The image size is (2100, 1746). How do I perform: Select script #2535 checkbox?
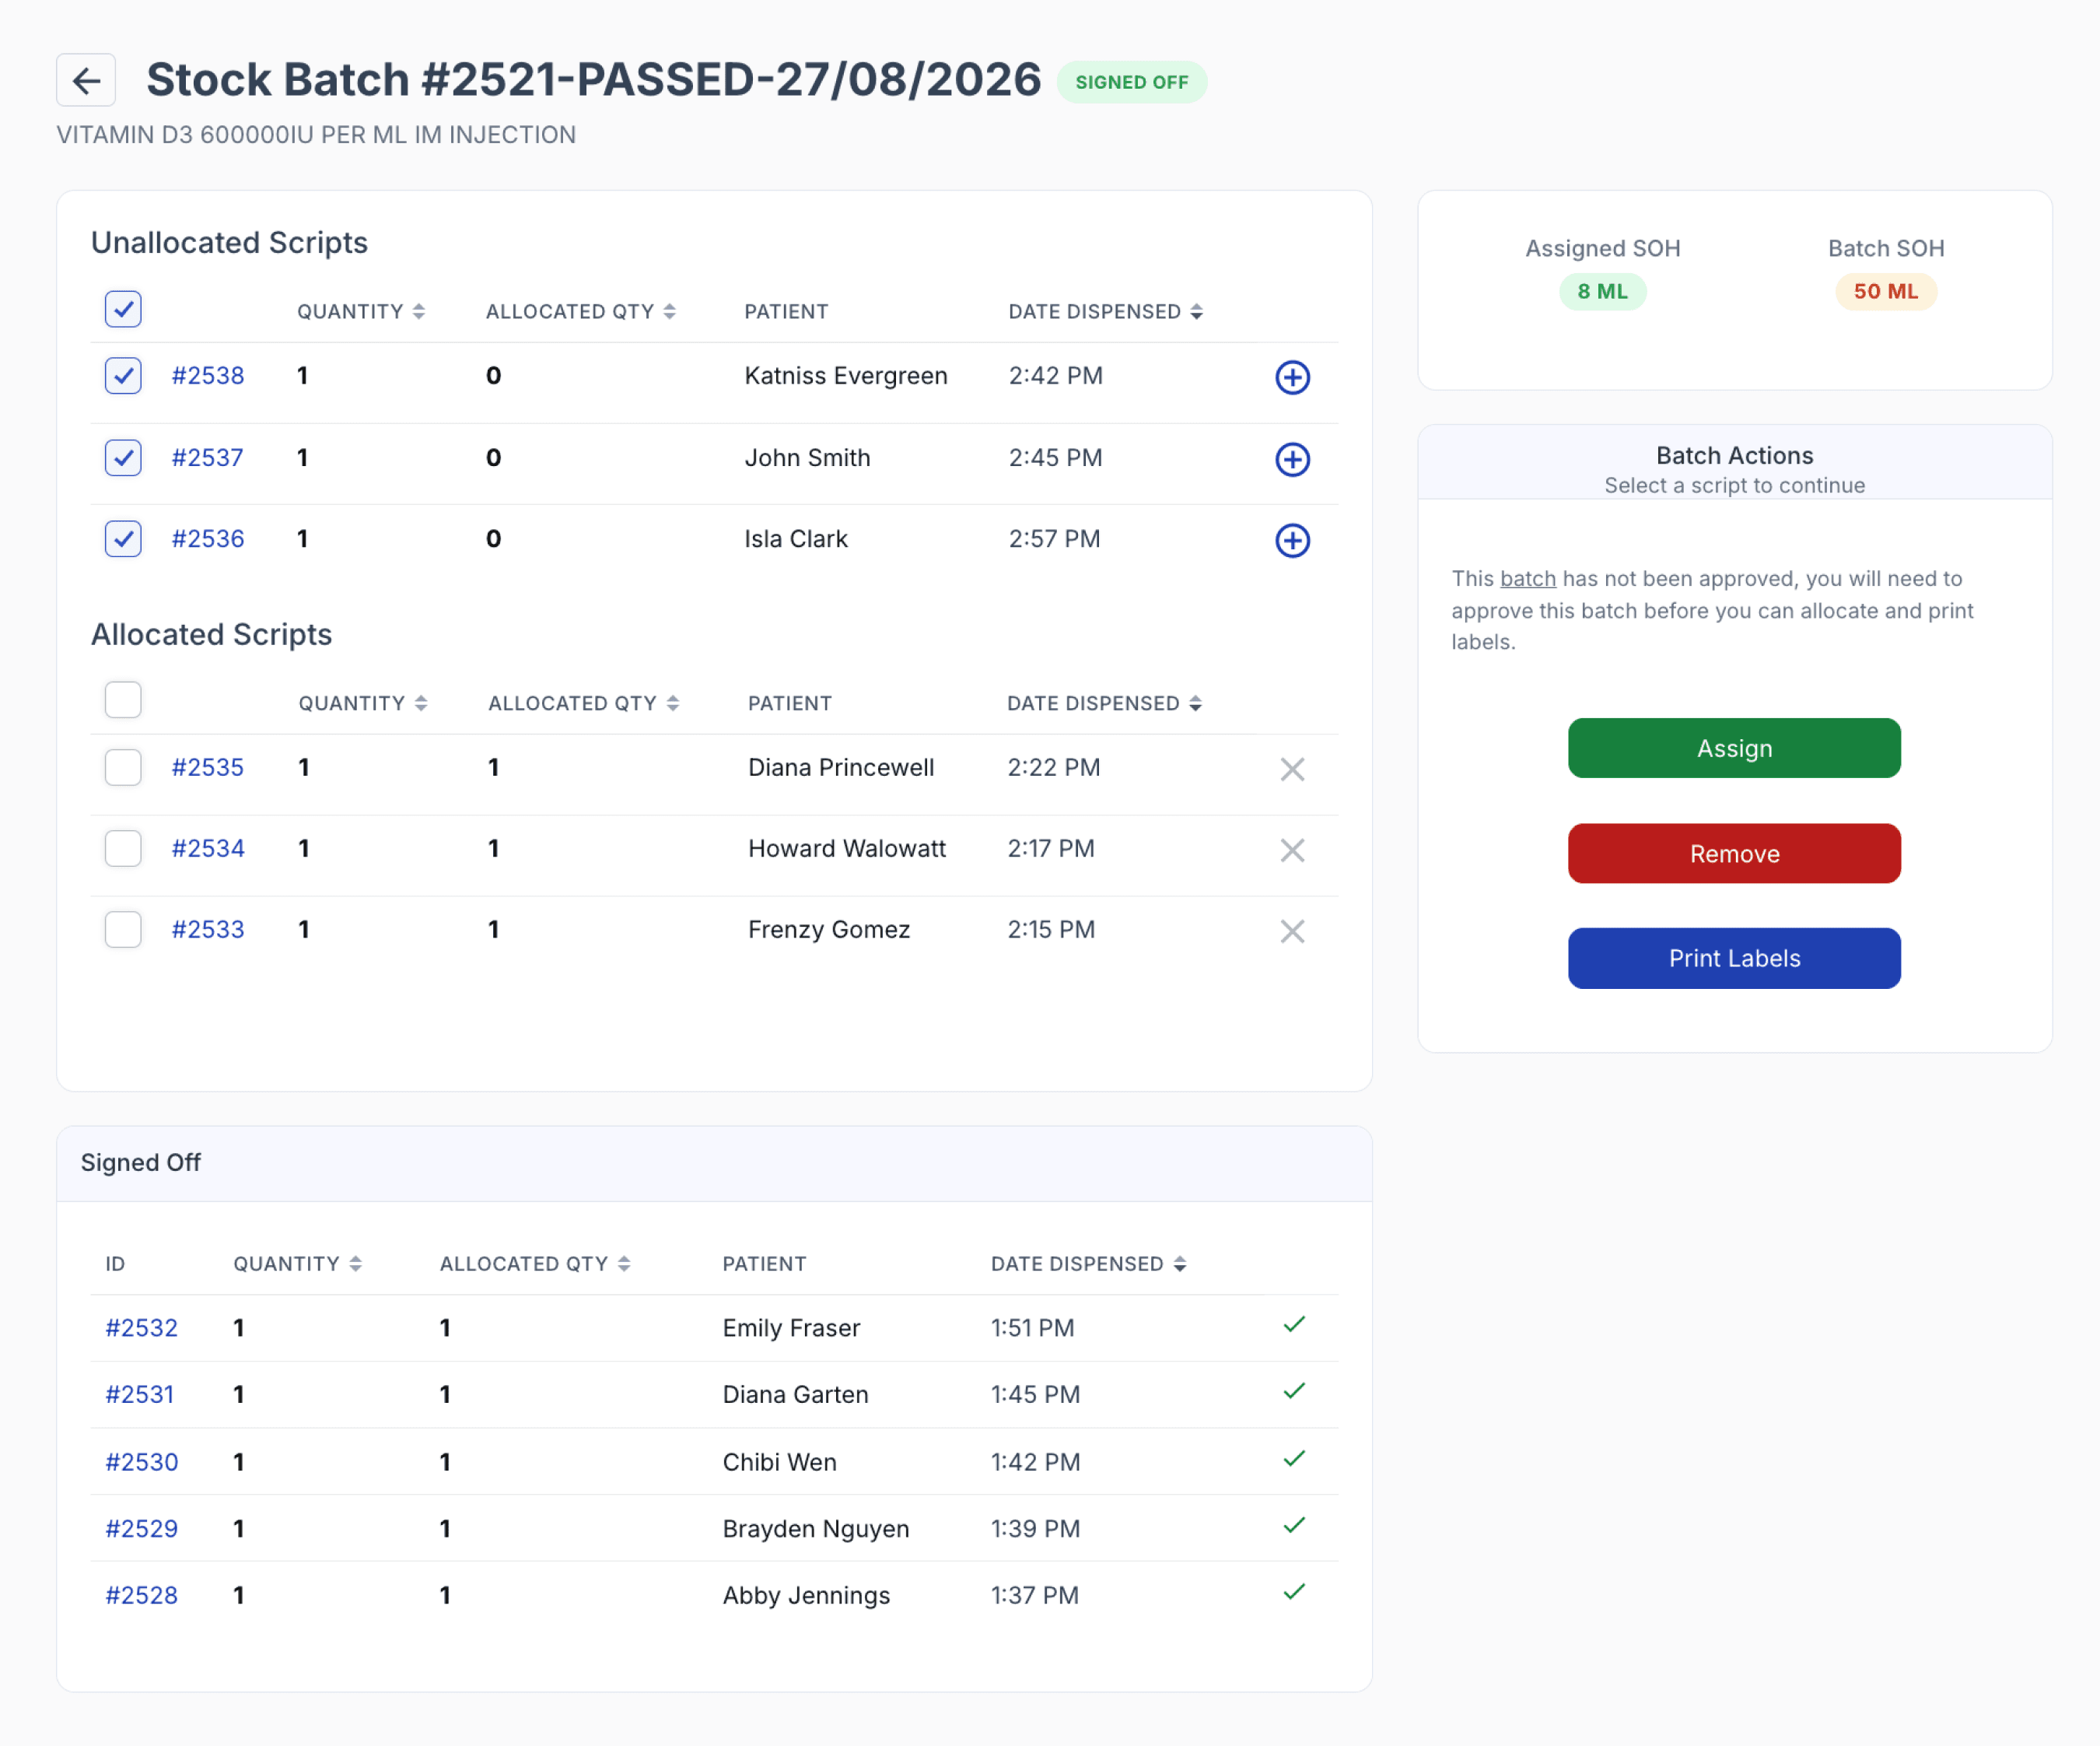123,769
